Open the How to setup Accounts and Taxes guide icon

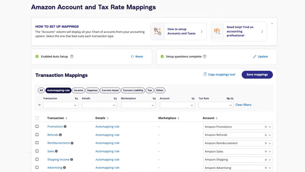[x=157, y=31]
